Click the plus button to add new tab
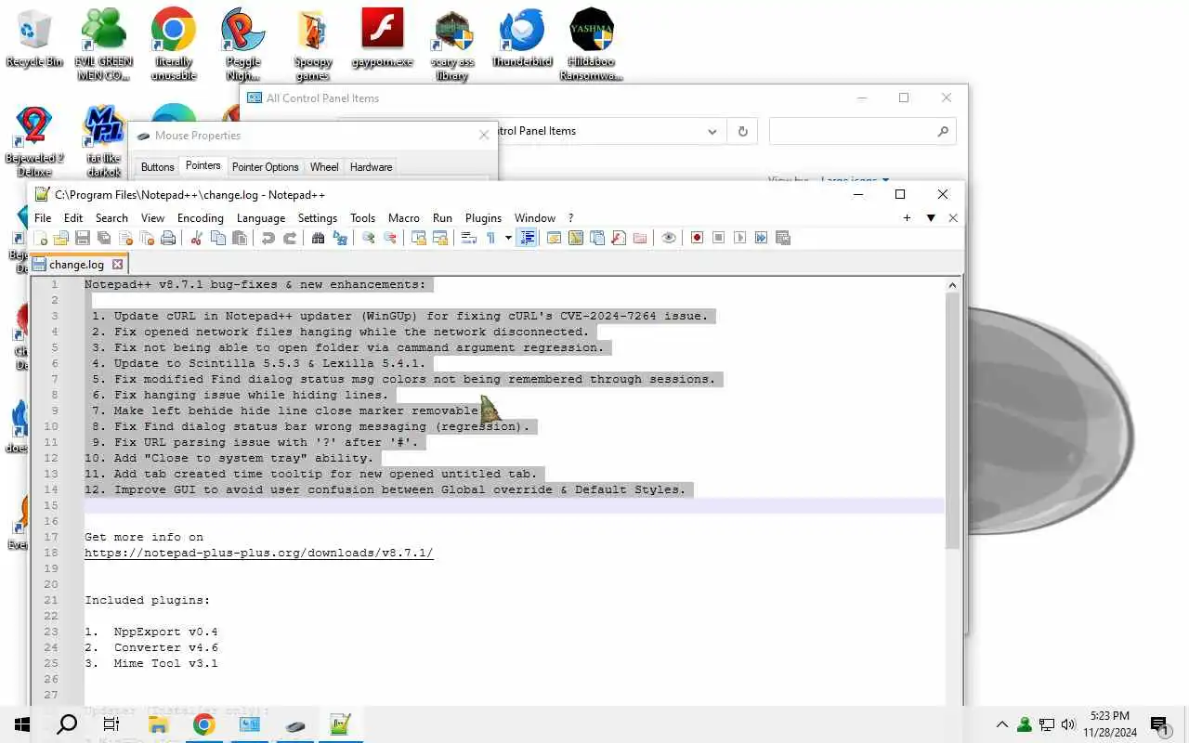This screenshot has width=1189, height=743. 907,218
